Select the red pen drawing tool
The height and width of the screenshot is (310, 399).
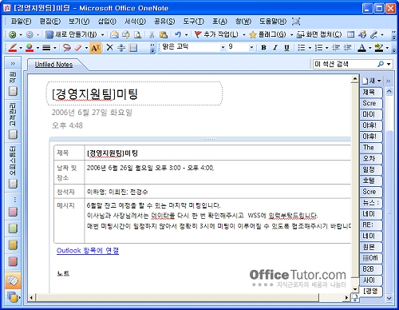(13, 48)
